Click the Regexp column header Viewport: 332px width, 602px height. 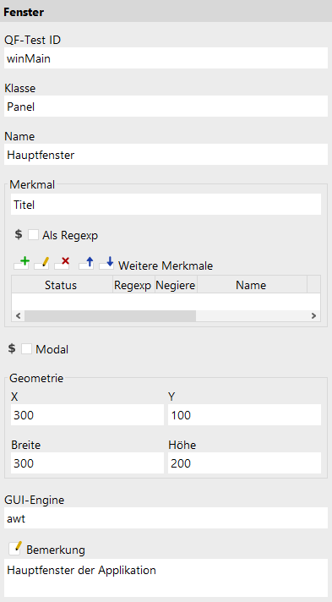[134, 284]
